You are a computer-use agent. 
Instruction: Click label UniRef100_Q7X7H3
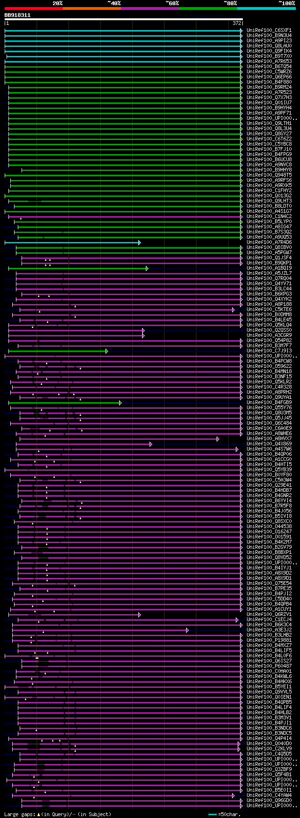tap(269, 98)
